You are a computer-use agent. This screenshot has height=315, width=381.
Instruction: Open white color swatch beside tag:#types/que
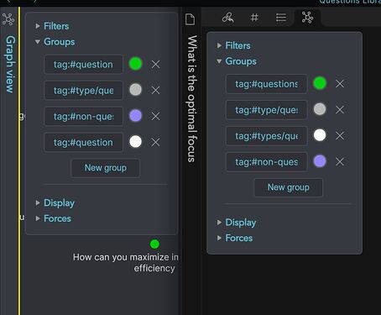pyautogui.click(x=320, y=135)
